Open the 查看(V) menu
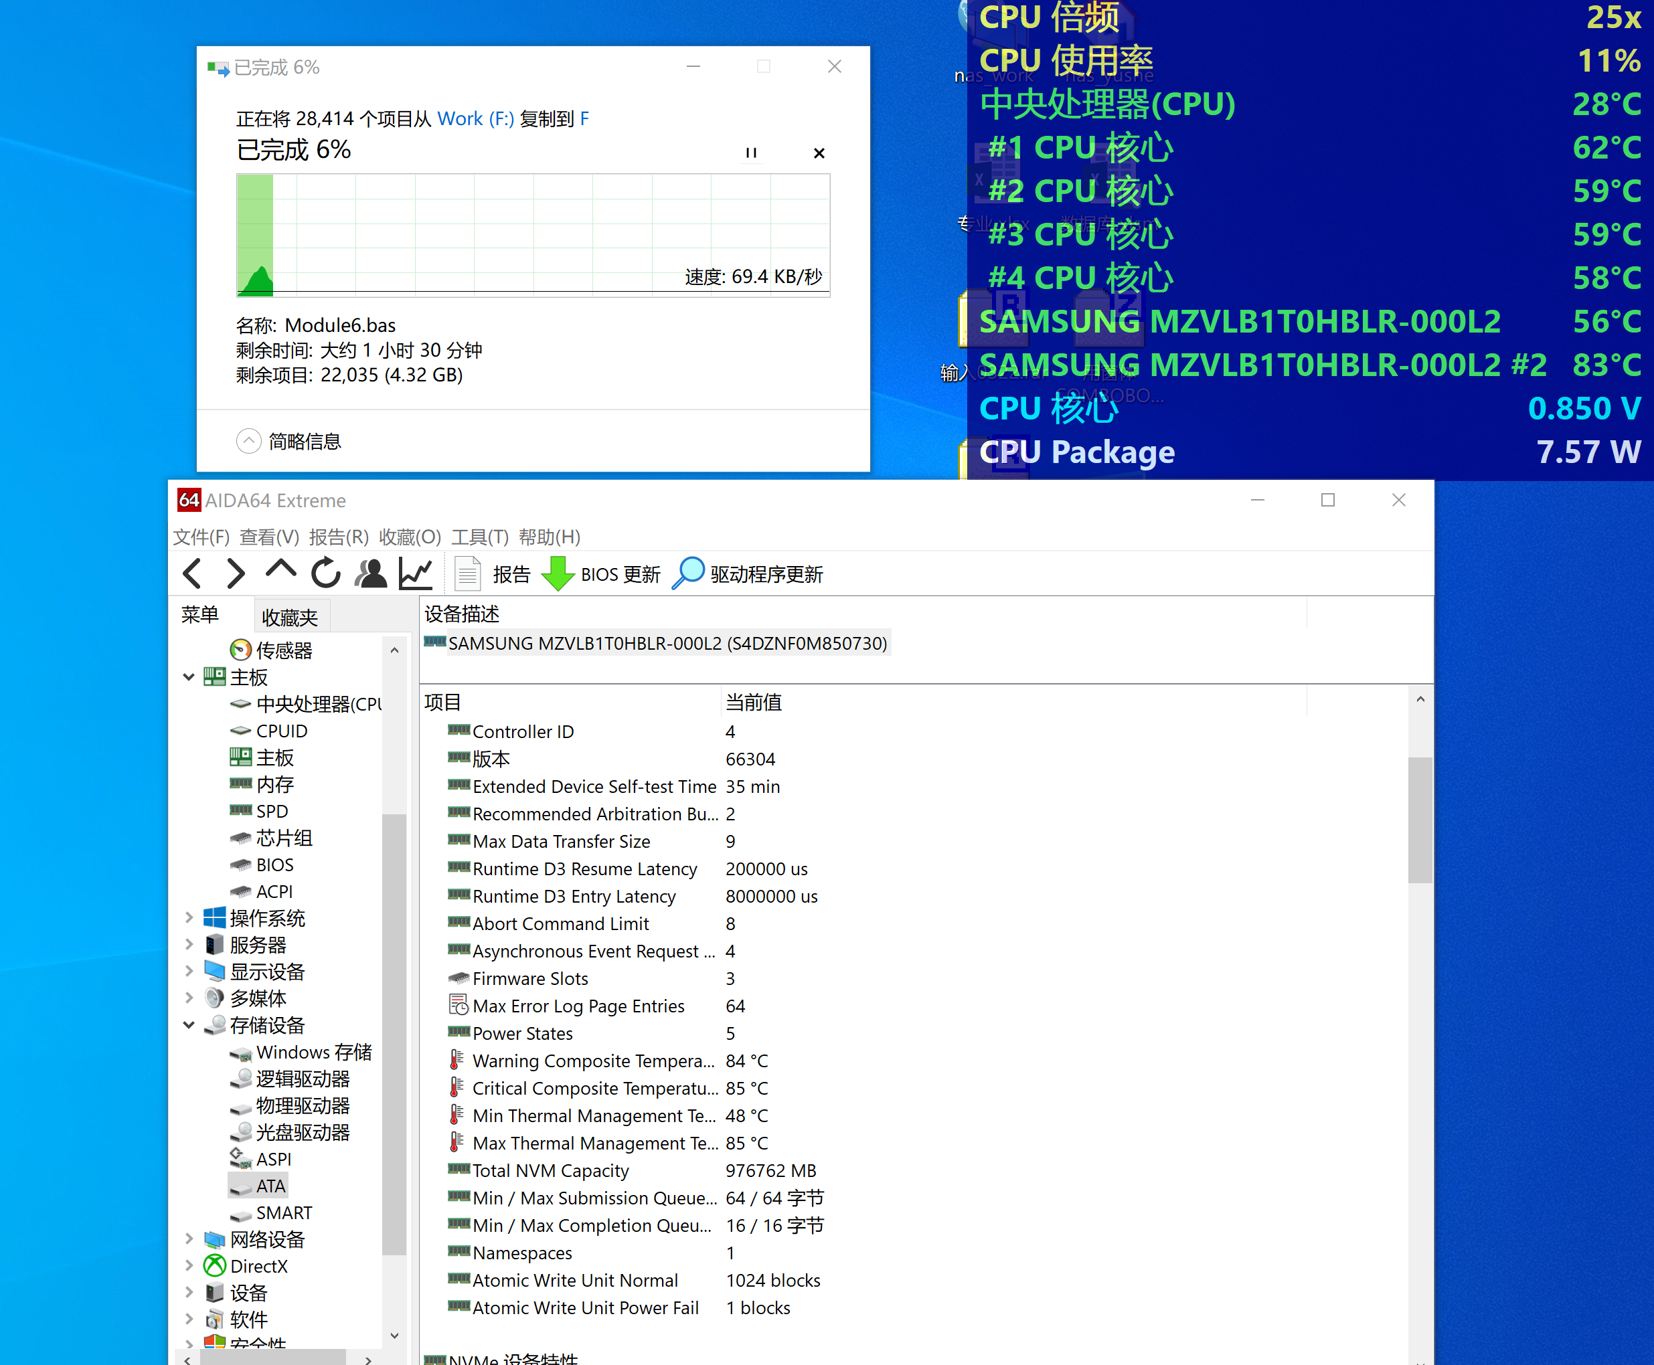 click(269, 537)
